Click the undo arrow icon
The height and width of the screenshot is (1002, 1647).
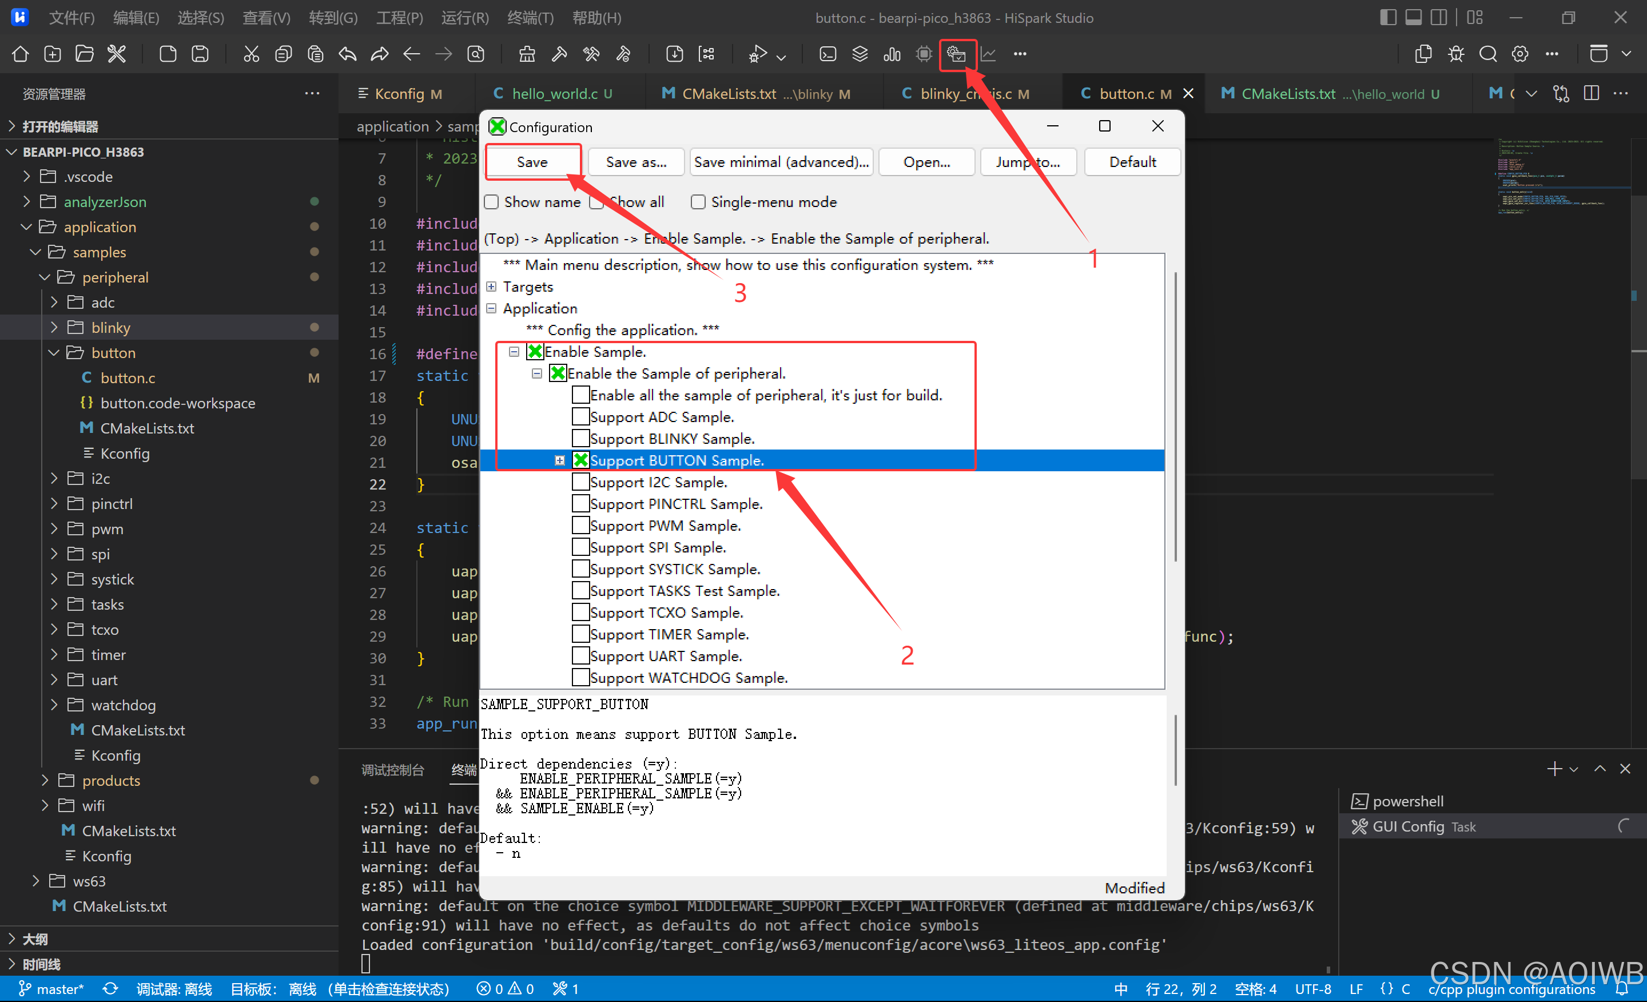[x=348, y=54]
